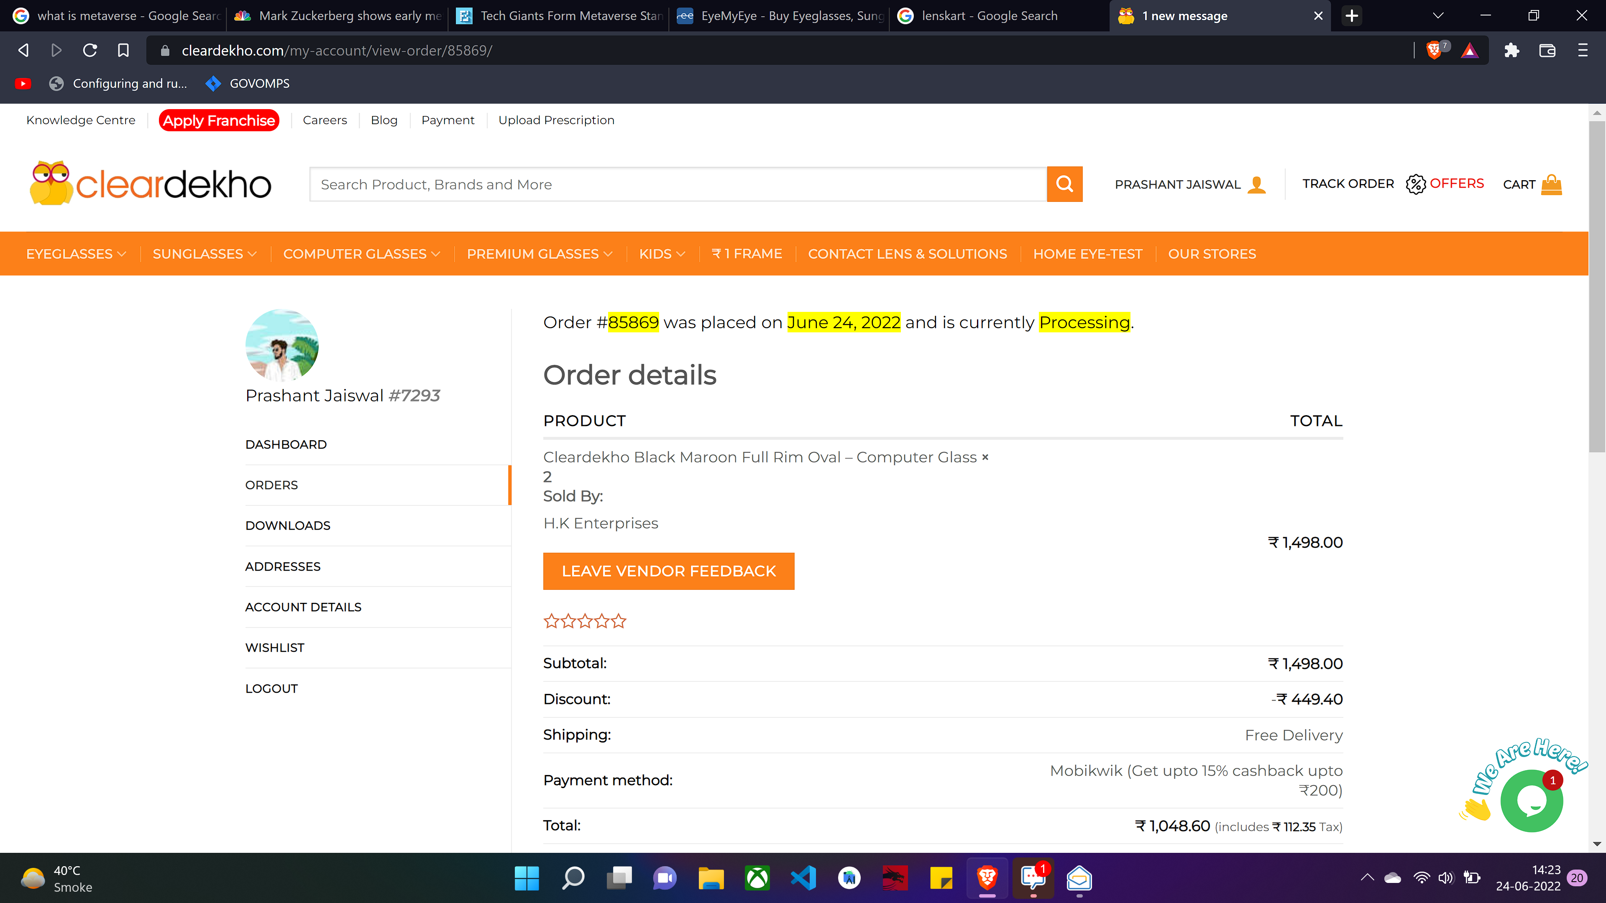Open Contact Lens & Solutions menu item
This screenshot has height=903, width=1606.
(908, 254)
